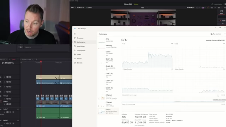Open Task Manager more options (three dots)
226x127 pixels.
click(225, 34)
